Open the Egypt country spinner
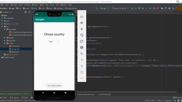This screenshot has width=182, height=102. click(x=54, y=41)
